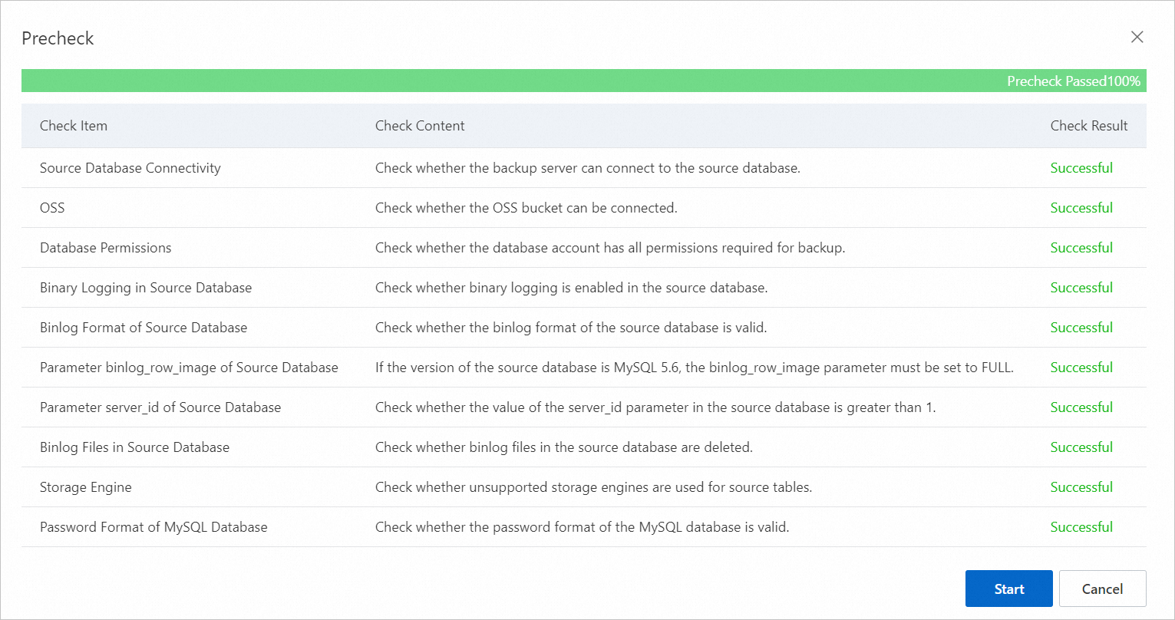The width and height of the screenshot is (1175, 620).
Task: Click Source Database Connectivity check item
Action: (130, 168)
